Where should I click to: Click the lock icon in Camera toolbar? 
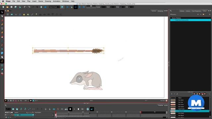(x=24, y=15)
